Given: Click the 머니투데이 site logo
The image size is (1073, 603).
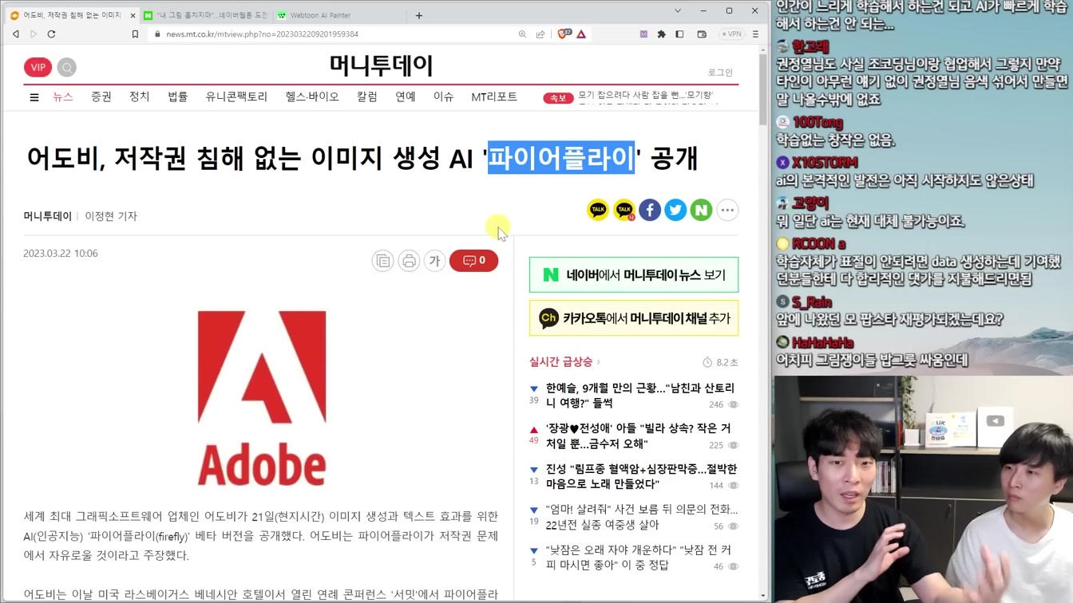Looking at the screenshot, I should pyautogui.click(x=382, y=65).
